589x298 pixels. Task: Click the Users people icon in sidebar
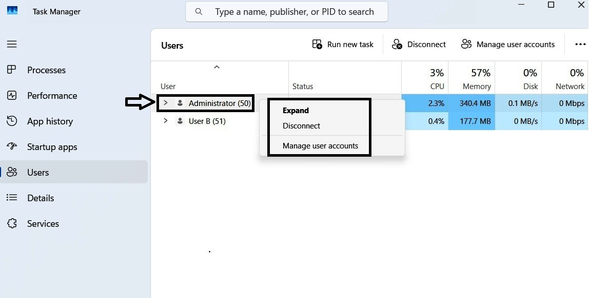tap(12, 172)
